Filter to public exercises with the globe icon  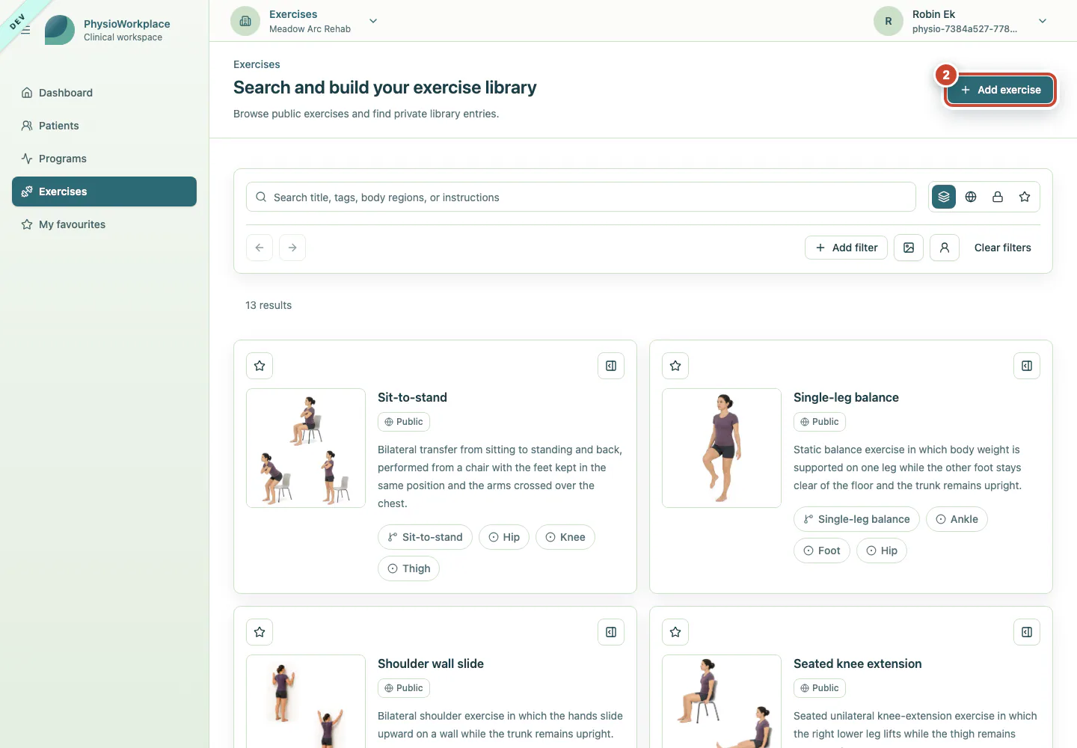(971, 197)
